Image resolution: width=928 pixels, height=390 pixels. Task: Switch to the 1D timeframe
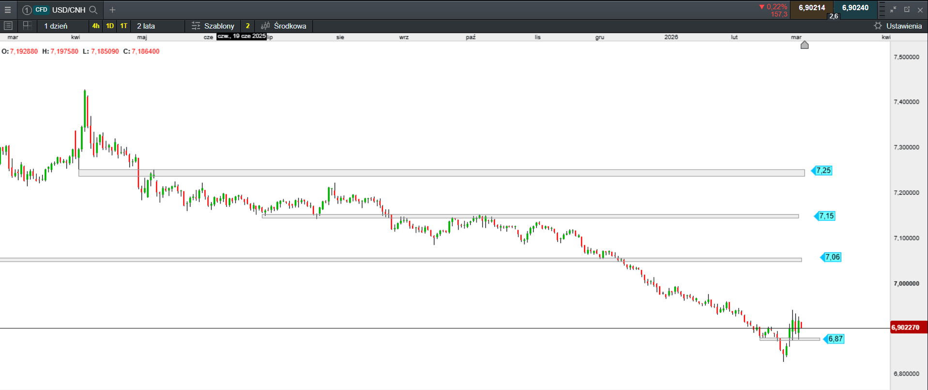click(110, 26)
